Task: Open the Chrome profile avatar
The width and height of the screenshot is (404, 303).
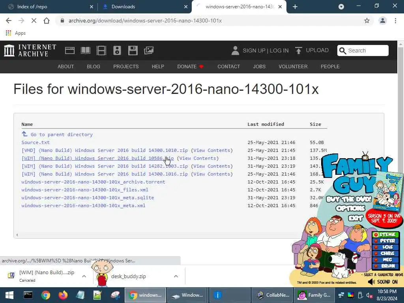Action: pyautogui.click(x=383, y=21)
